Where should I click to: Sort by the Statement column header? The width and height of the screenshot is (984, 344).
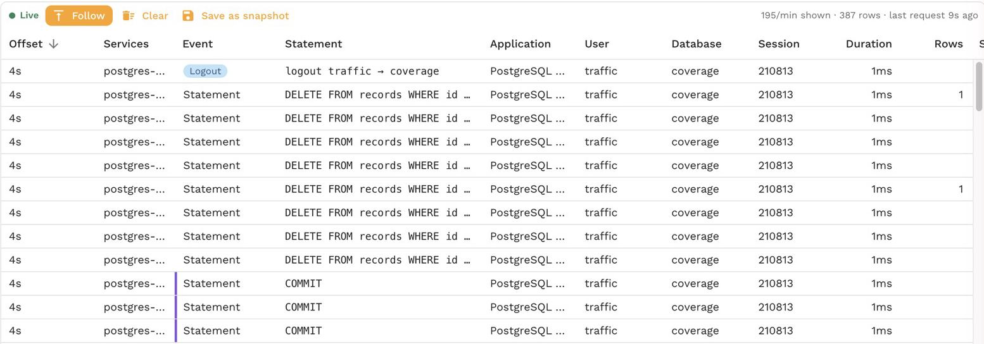click(313, 44)
